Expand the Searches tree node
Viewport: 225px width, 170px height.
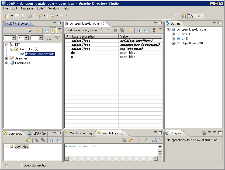pos(6,58)
